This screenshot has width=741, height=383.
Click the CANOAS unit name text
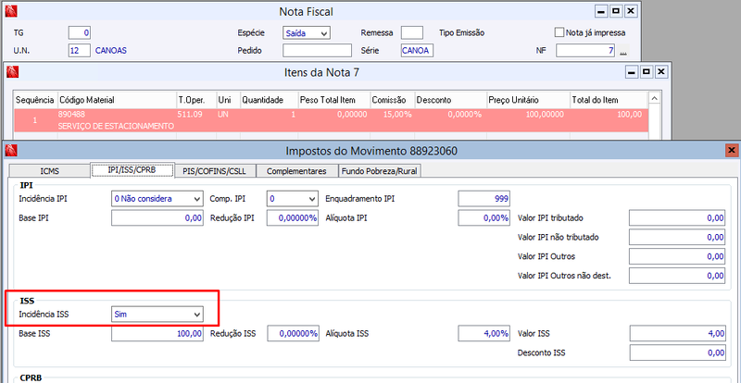(x=111, y=50)
